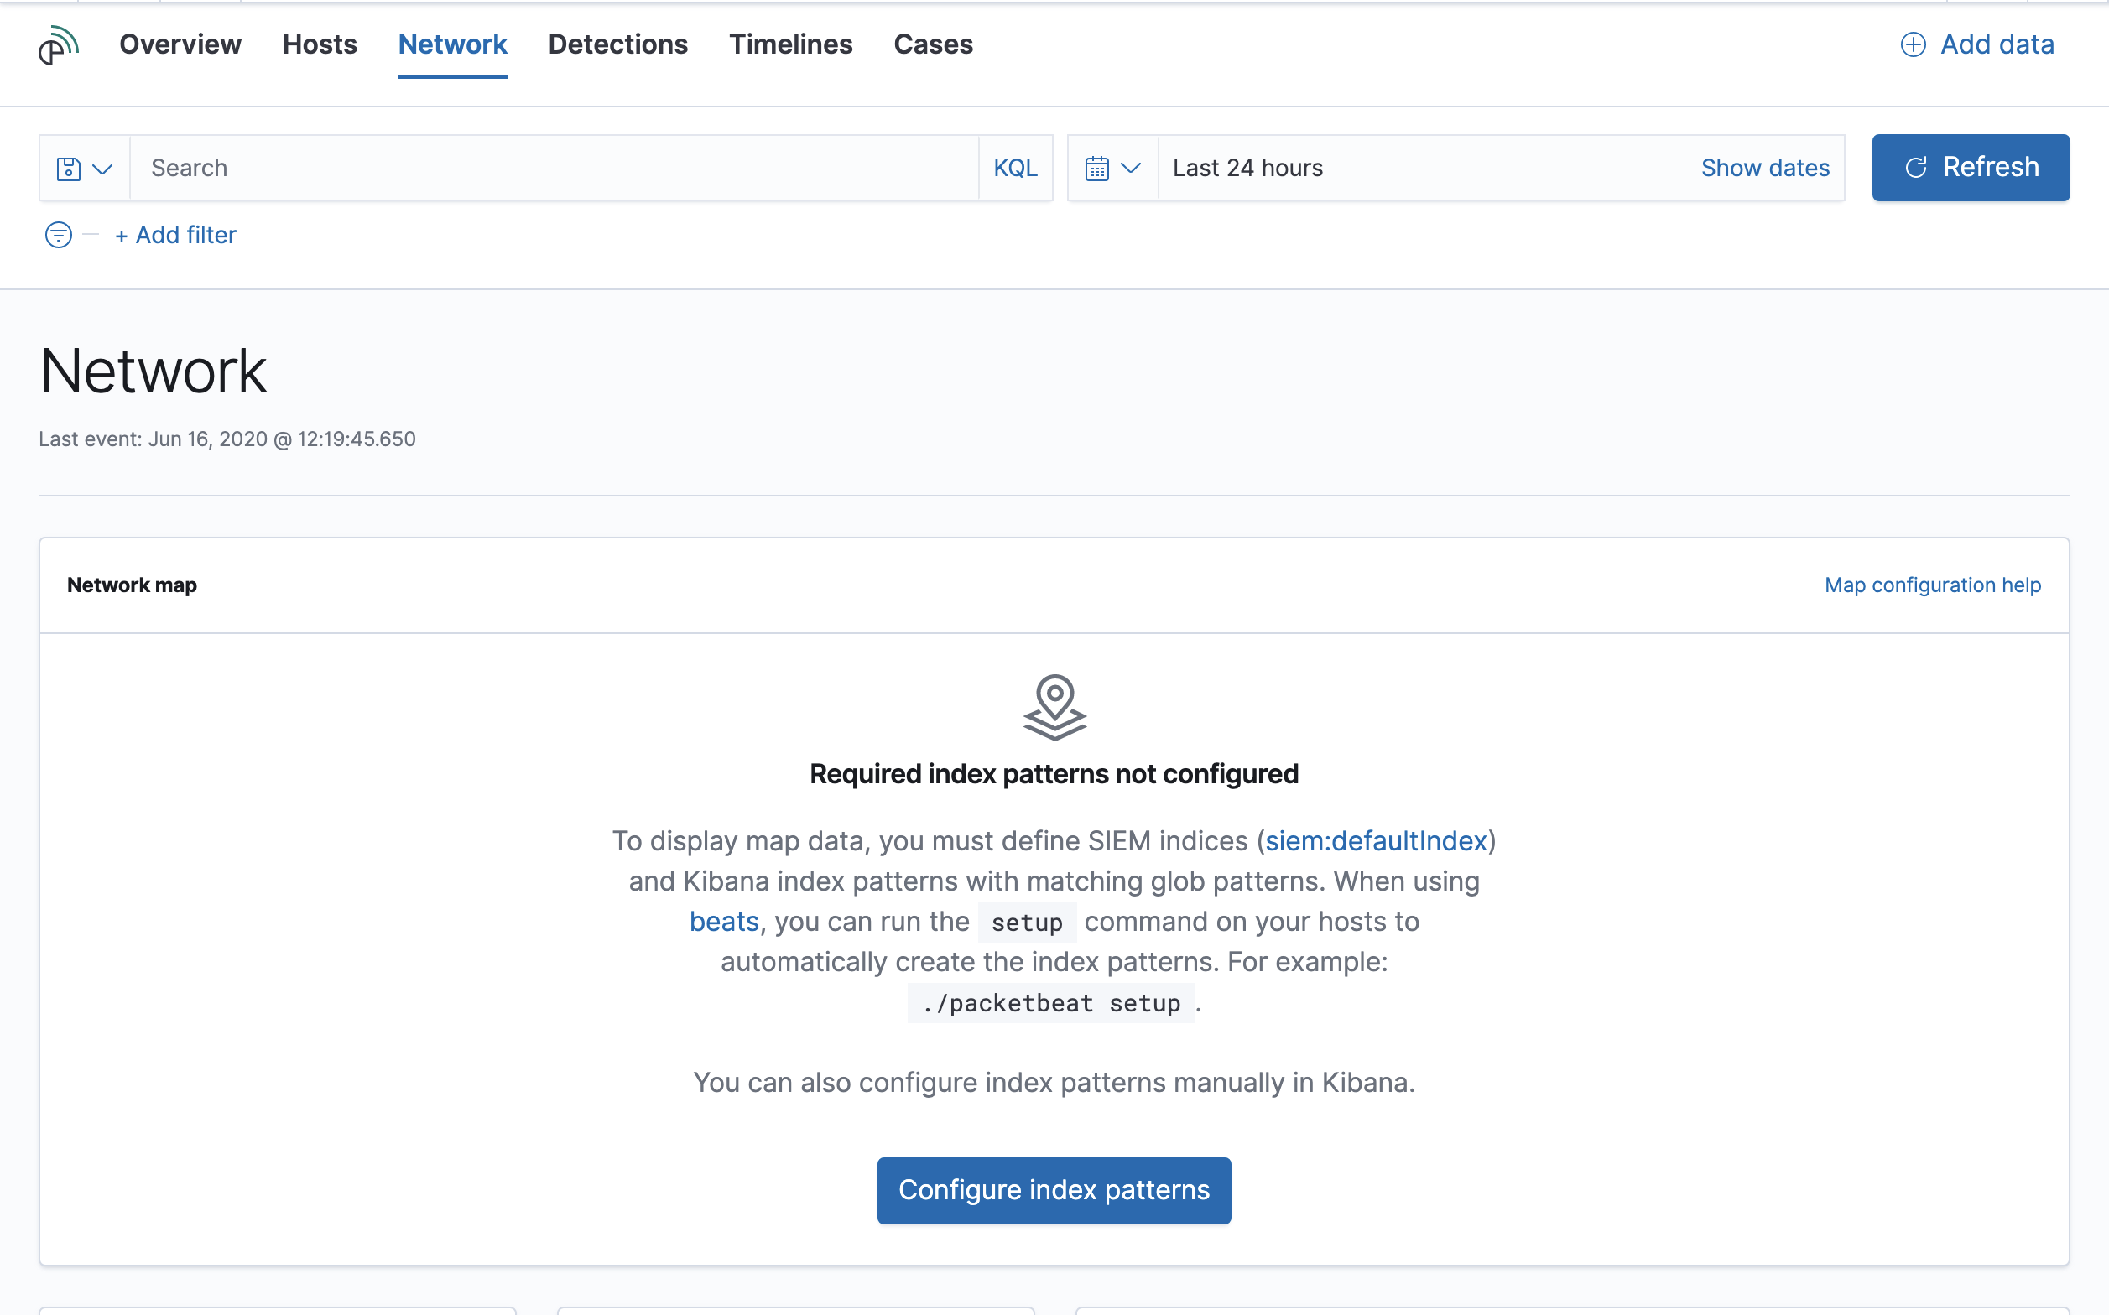Image resolution: width=2109 pixels, height=1315 pixels.
Task: Click the SIEM app logo icon
Action: [57, 44]
